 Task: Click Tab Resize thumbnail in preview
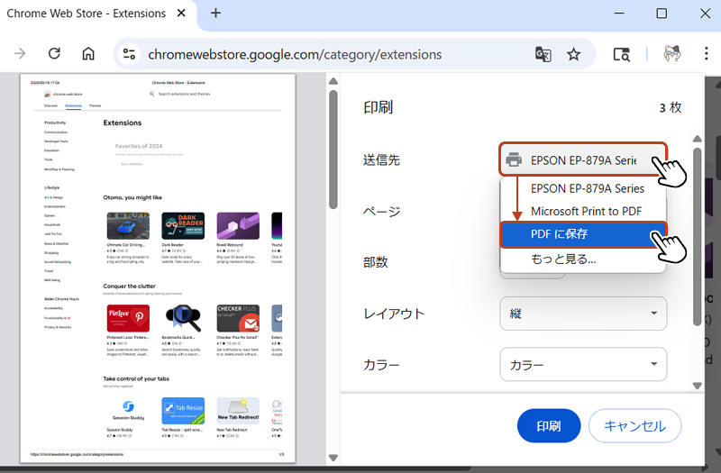tap(183, 411)
